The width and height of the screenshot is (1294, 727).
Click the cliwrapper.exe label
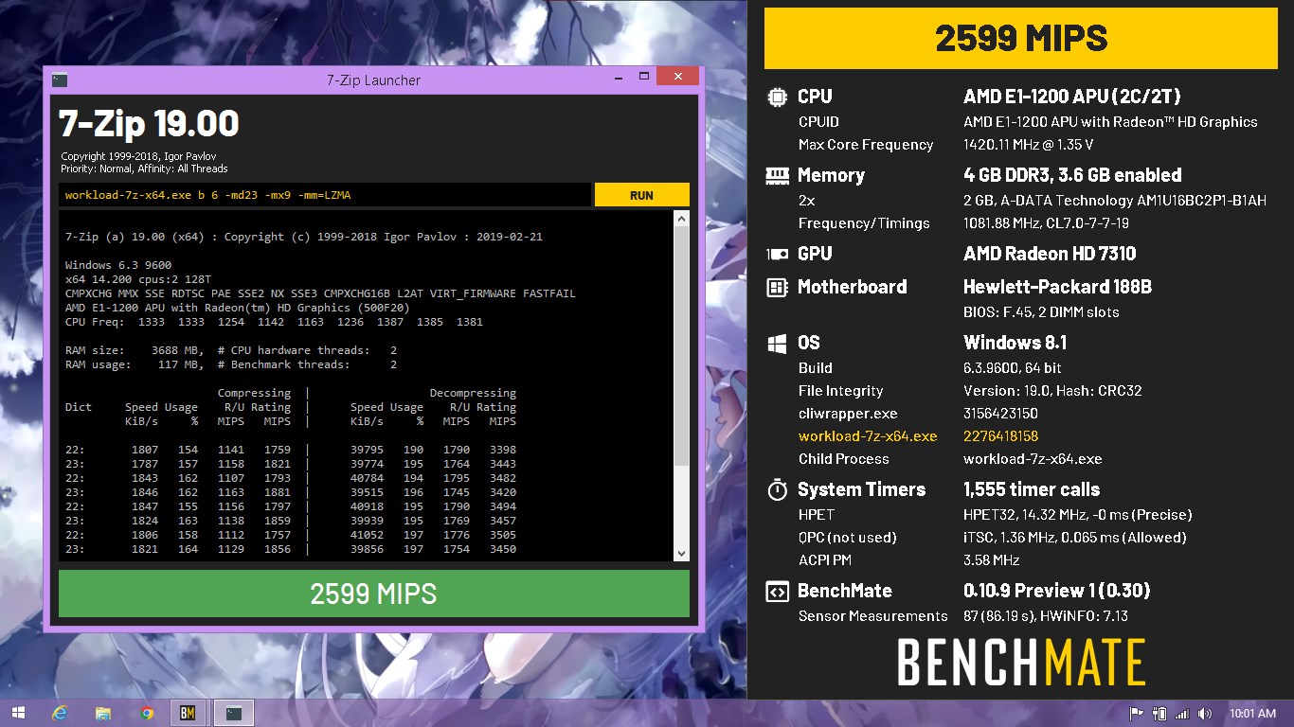848,414
